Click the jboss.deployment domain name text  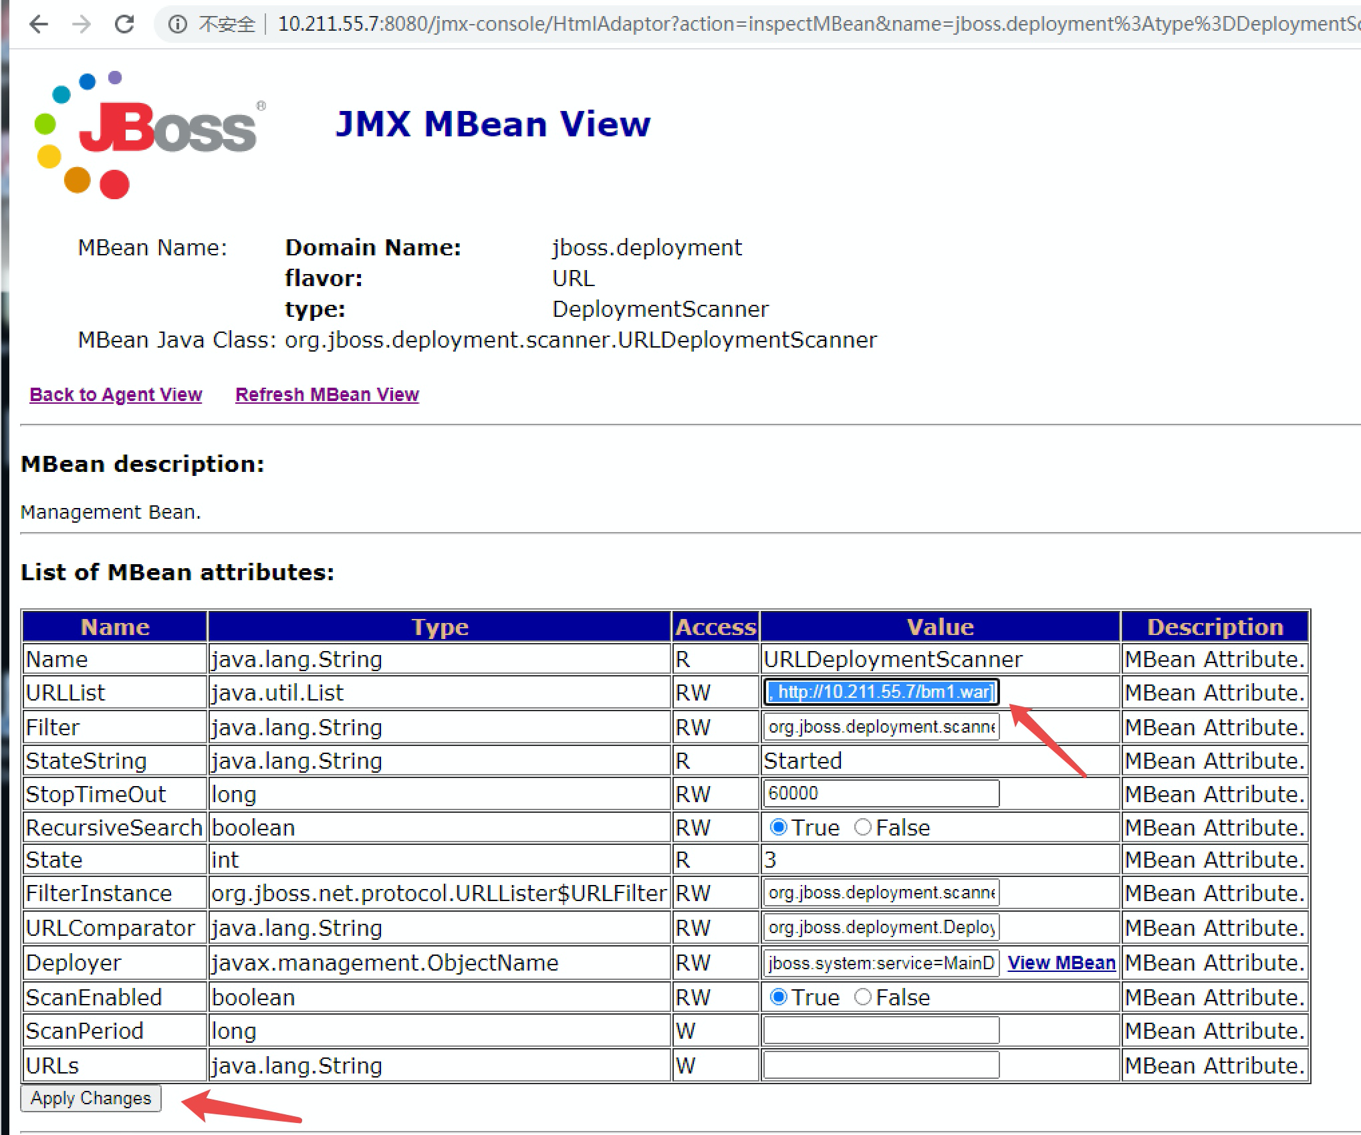[646, 247]
